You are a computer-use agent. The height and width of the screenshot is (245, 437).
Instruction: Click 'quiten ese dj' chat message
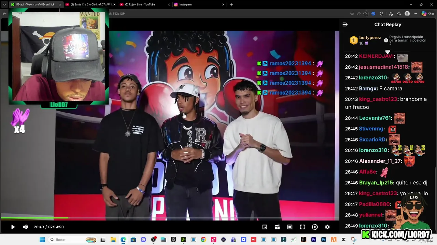[412, 183]
